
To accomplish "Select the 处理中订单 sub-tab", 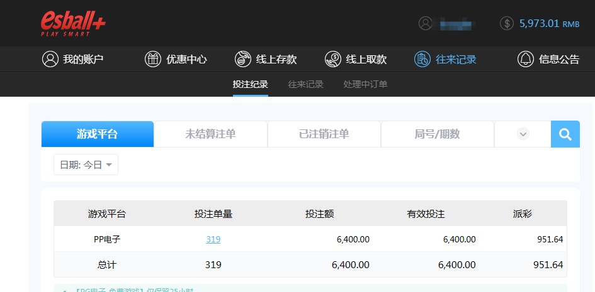I will coord(365,84).
